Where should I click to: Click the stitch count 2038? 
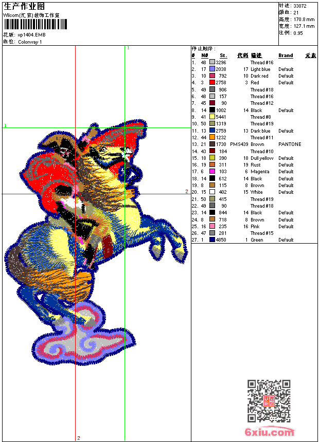[x=221, y=69]
